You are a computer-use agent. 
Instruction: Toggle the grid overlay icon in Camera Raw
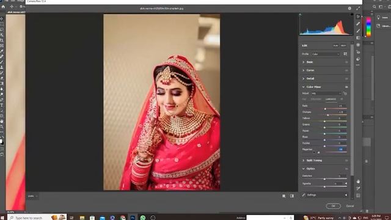click(359, 196)
